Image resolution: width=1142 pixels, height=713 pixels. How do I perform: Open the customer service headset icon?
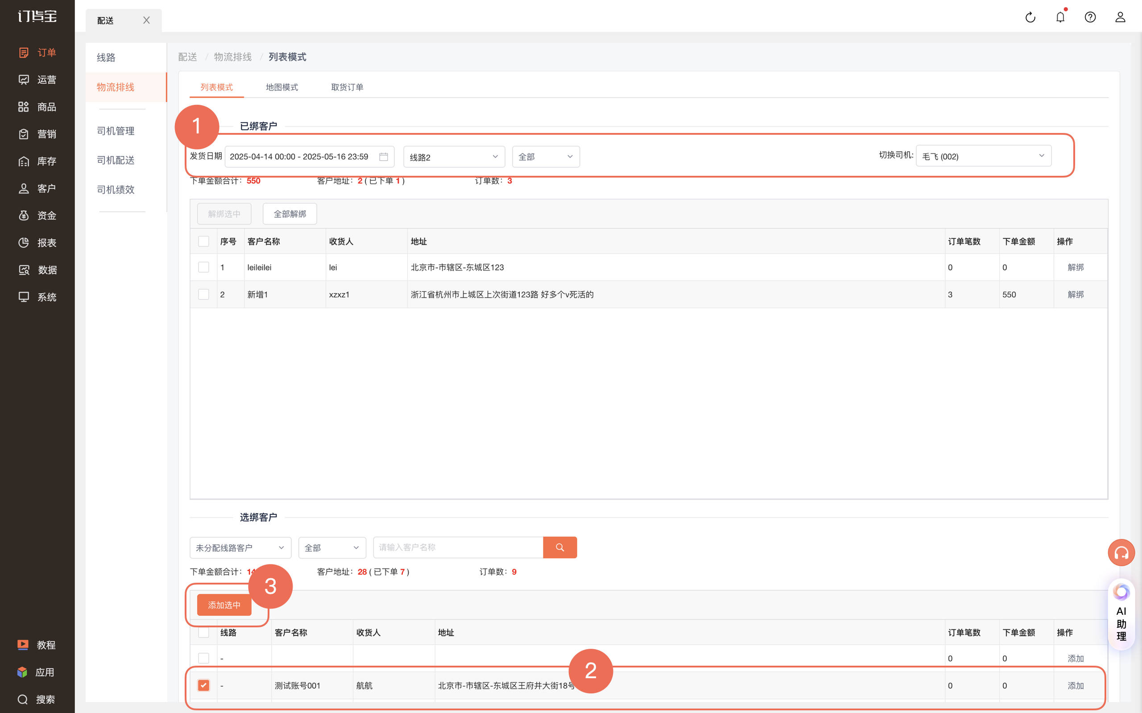(x=1121, y=552)
